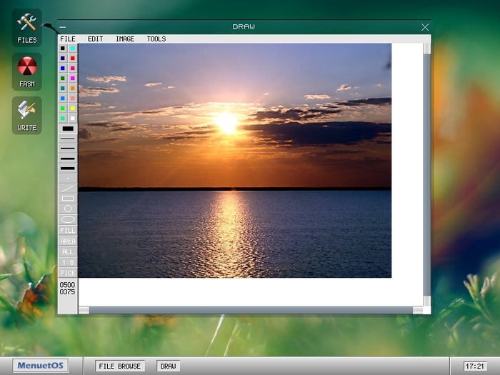Screen dimensions: 500x375
Task: Open the Edit menu
Action: [95, 39]
